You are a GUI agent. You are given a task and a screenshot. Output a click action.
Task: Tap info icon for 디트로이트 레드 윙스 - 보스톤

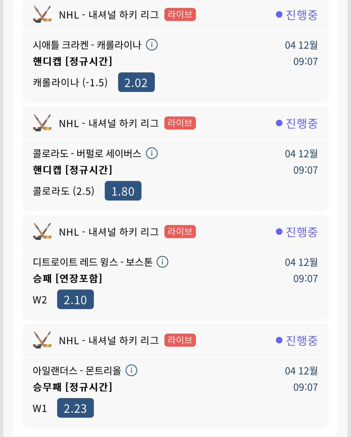[x=162, y=262]
